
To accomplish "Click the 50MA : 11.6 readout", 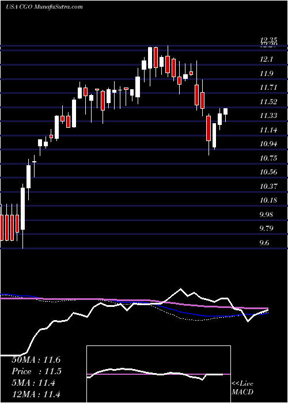I will tap(36, 359).
